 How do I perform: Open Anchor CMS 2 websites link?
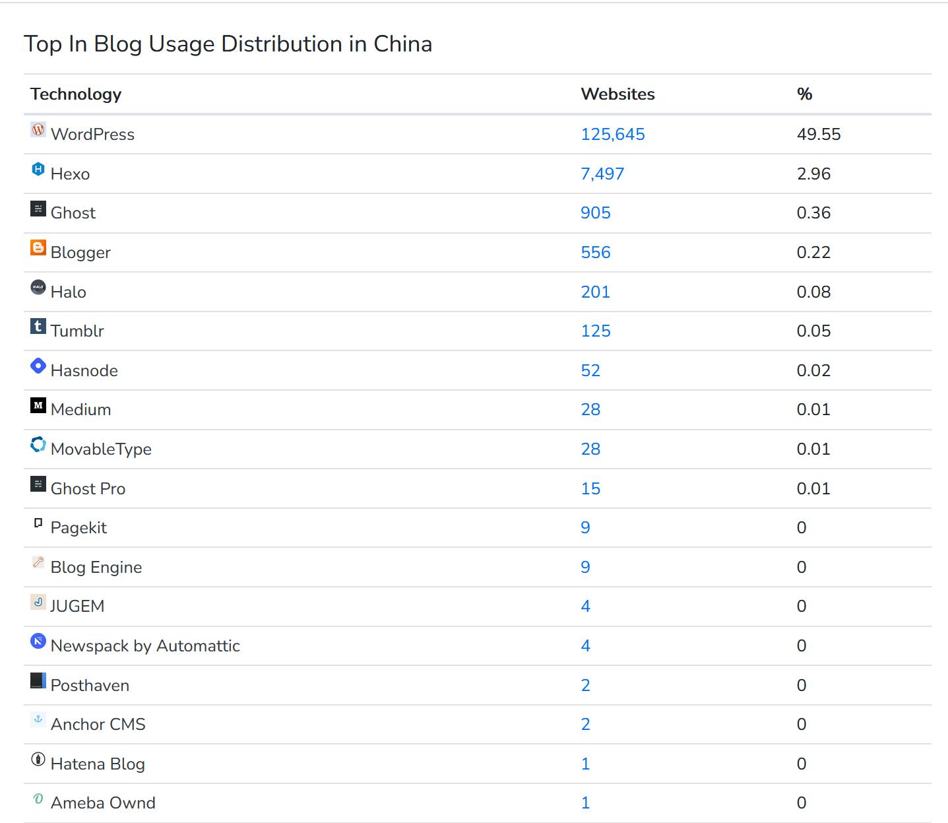(585, 725)
